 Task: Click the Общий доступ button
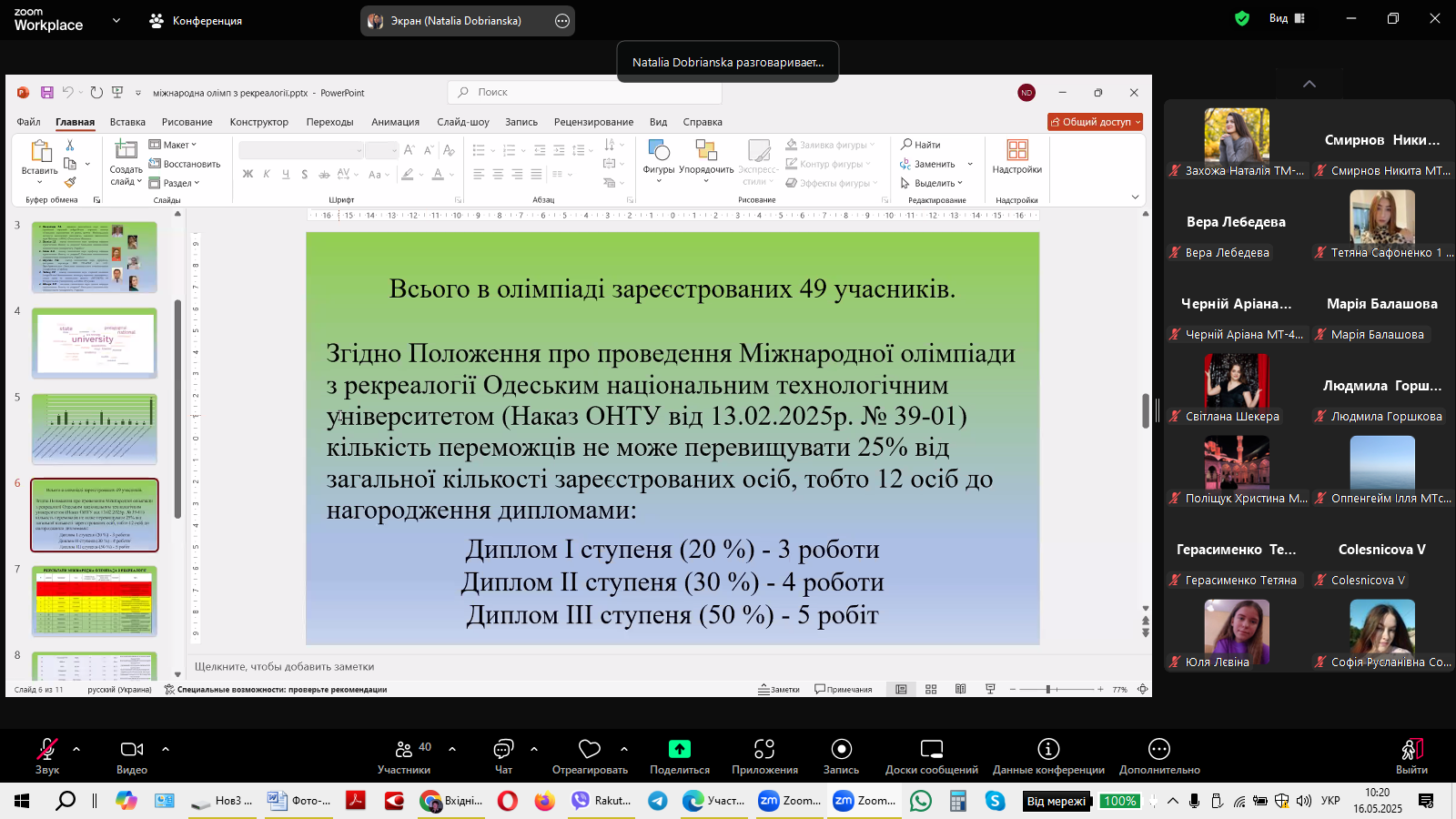point(1095,122)
